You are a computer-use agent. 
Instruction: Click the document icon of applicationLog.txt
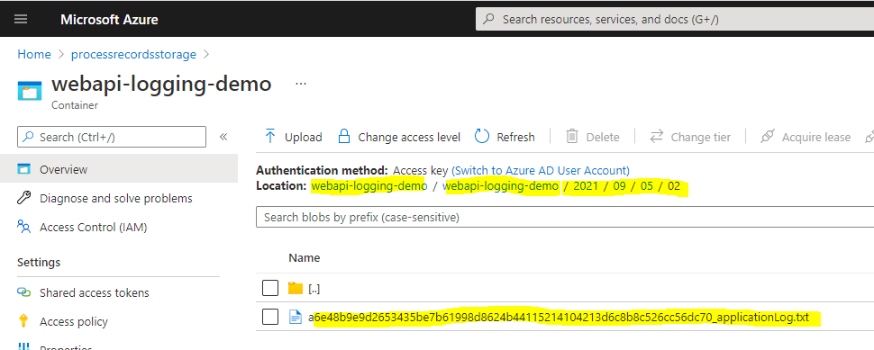point(295,318)
